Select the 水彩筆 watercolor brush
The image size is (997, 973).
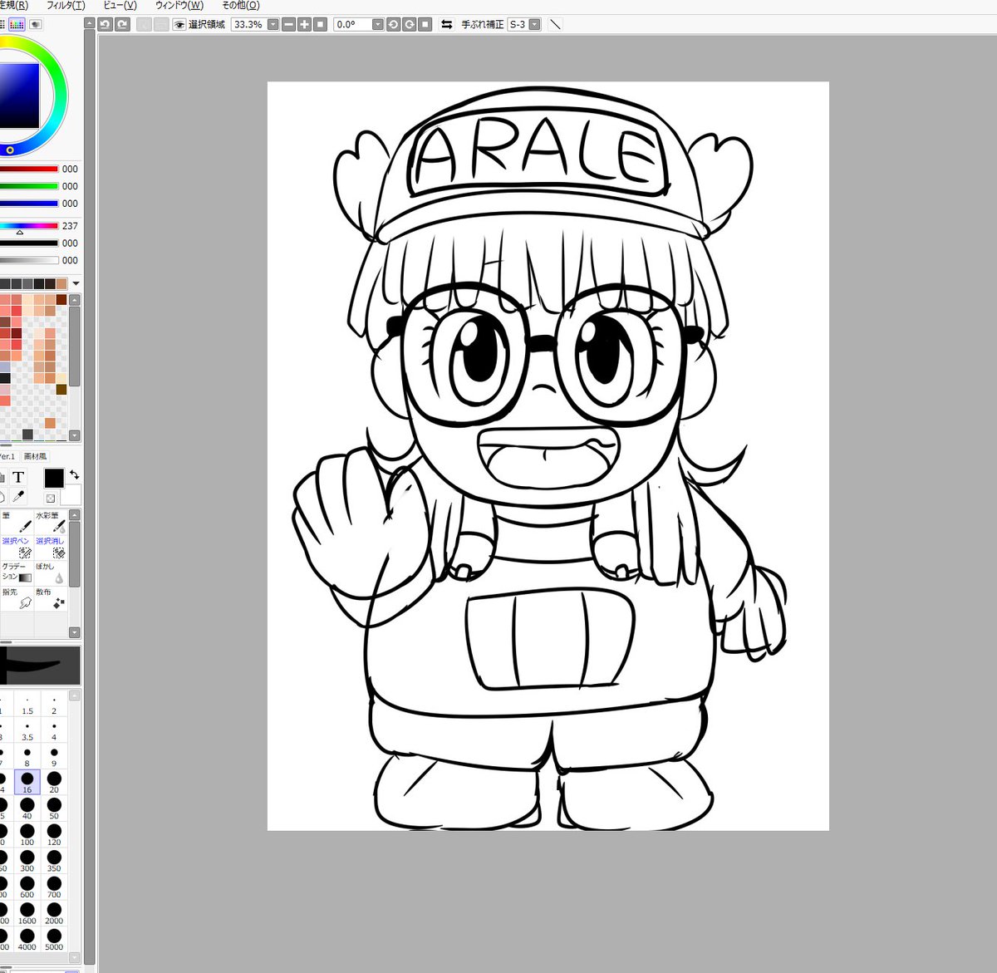coord(50,522)
